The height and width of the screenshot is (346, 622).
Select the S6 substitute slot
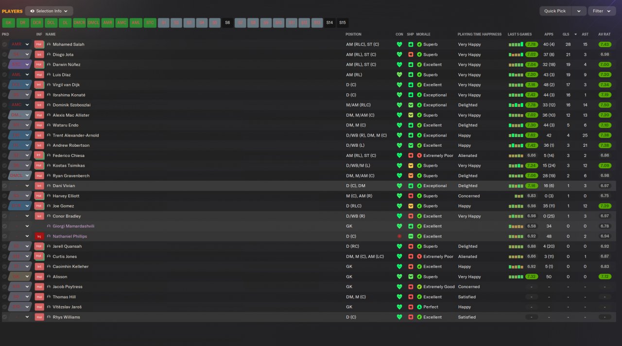[227, 22]
